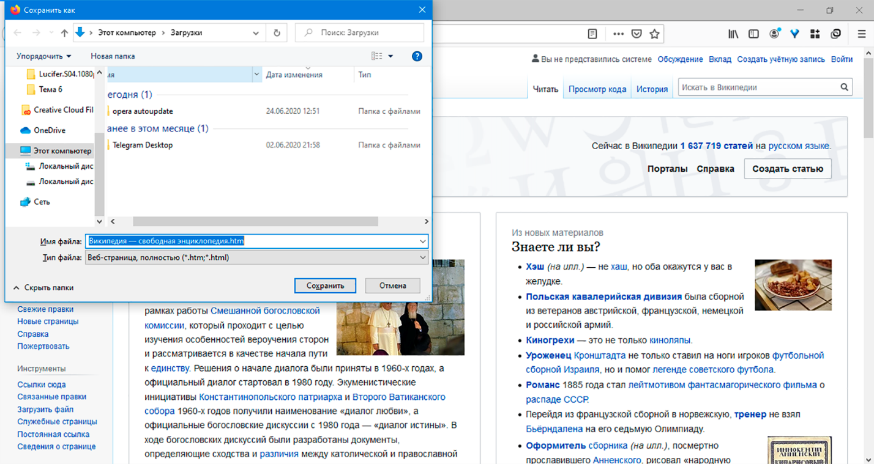Click file name input field
The image size is (874, 464).
[251, 241]
